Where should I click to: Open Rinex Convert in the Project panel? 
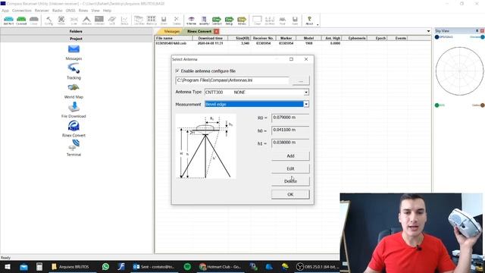click(x=74, y=130)
